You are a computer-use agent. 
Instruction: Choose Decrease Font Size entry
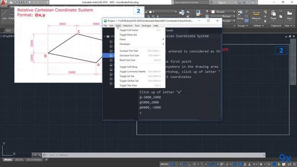(x=140, y=56)
